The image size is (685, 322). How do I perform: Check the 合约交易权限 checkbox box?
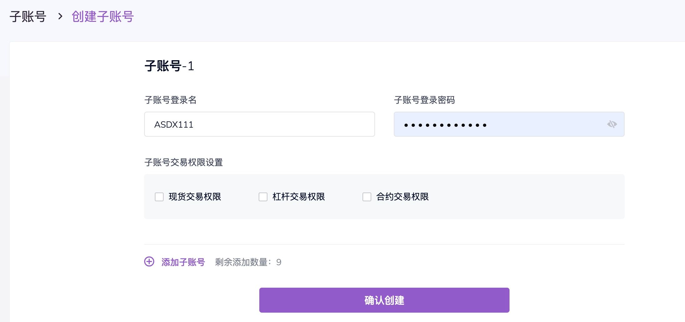(367, 197)
